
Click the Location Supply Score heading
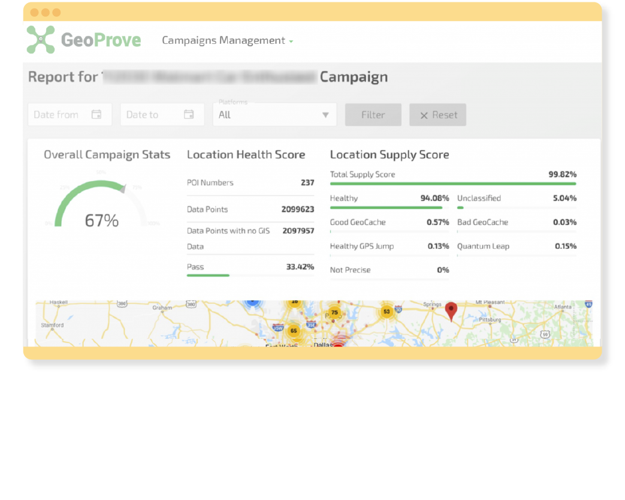click(x=390, y=154)
